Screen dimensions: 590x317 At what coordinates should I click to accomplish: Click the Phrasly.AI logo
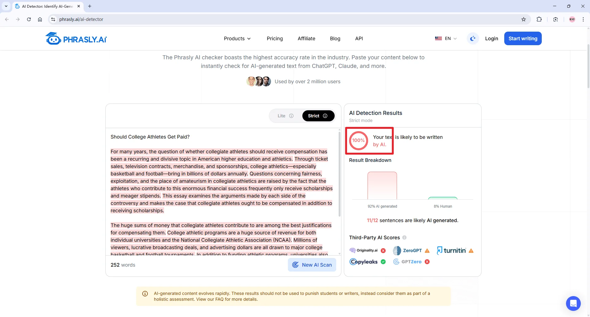click(x=76, y=39)
